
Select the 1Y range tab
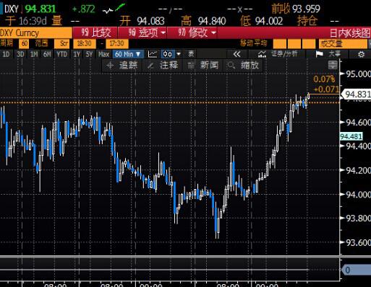coord(77,54)
